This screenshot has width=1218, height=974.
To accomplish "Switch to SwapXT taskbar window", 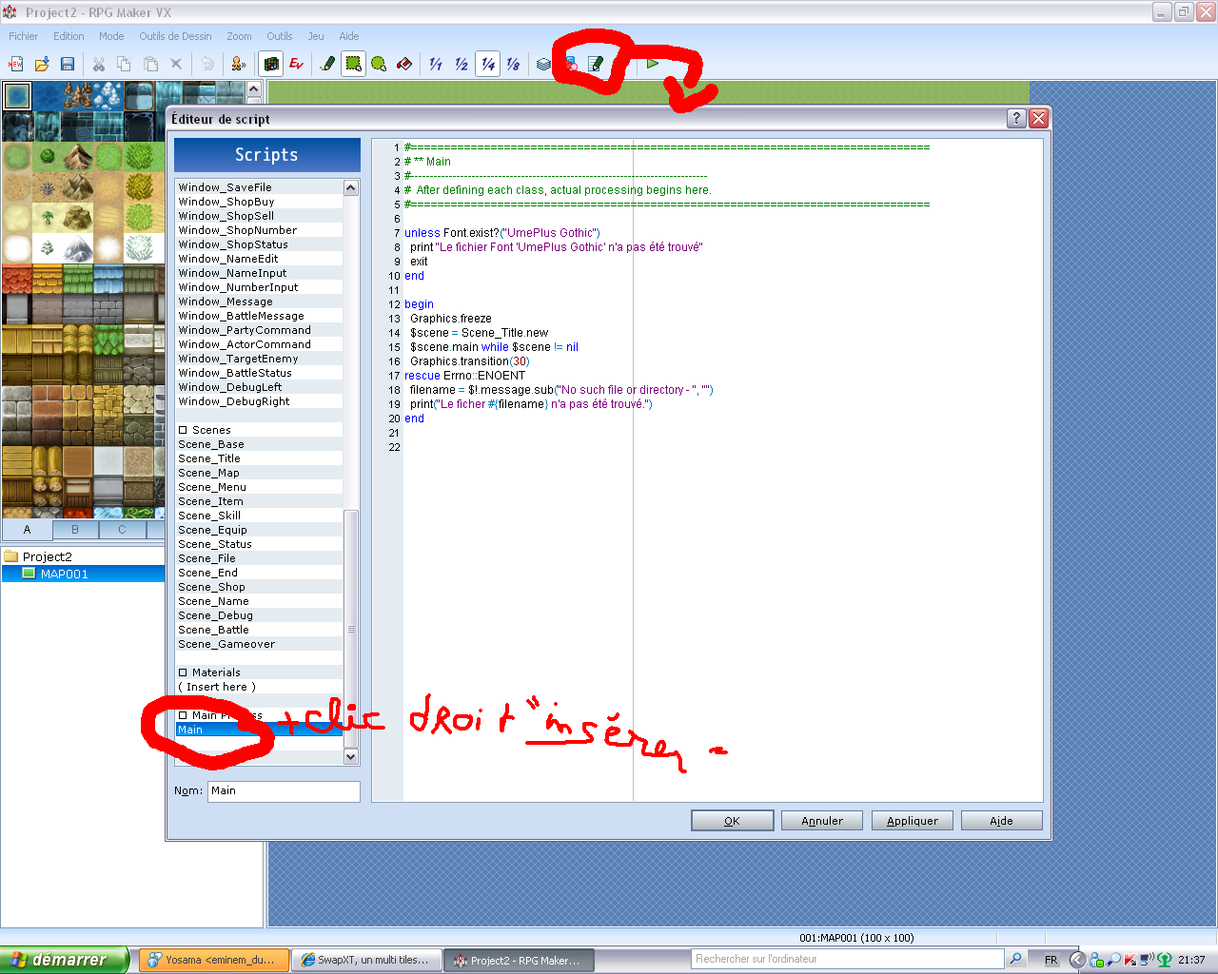I will 364,961.
